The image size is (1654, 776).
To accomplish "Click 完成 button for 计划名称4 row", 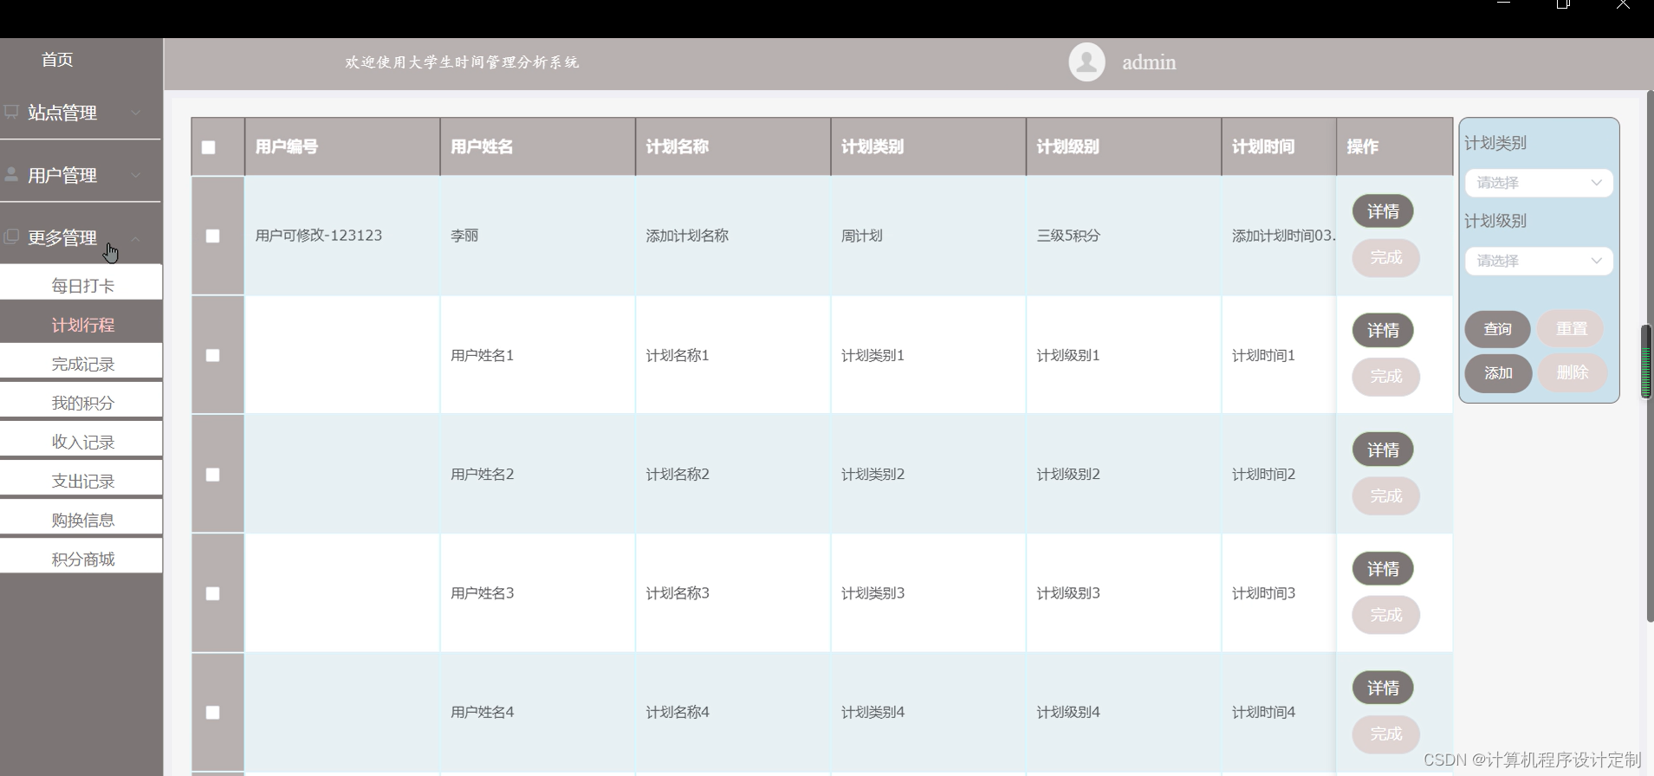I will click(x=1385, y=734).
